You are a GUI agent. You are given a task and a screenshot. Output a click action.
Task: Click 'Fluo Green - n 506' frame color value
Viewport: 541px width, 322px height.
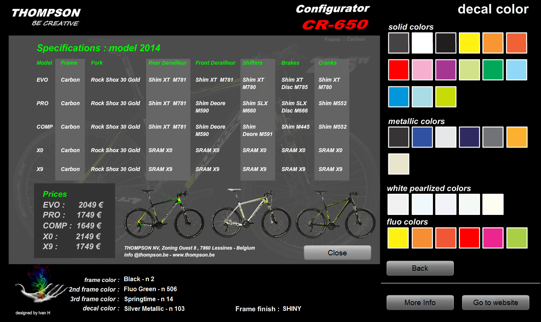150,289
